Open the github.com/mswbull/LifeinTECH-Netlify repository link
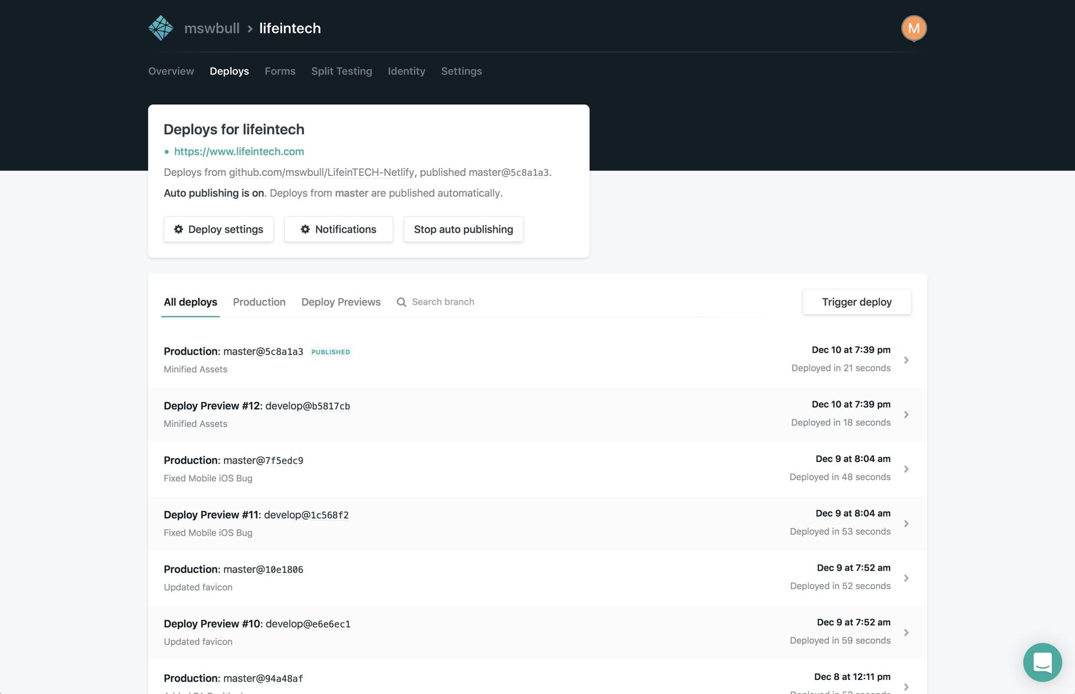 click(x=321, y=172)
